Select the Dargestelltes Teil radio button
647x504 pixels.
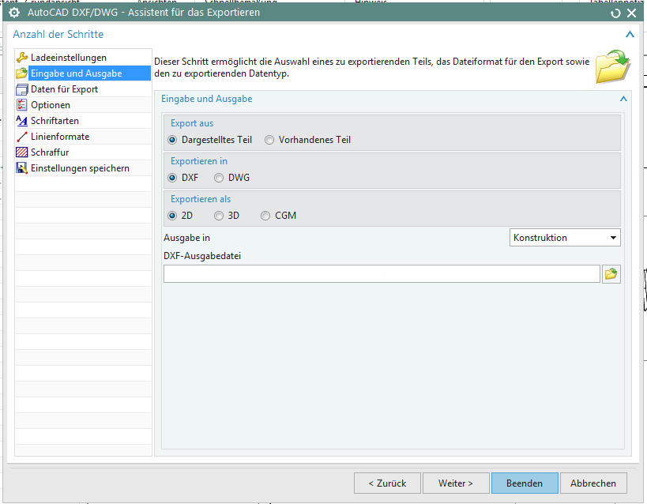(172, 140)
